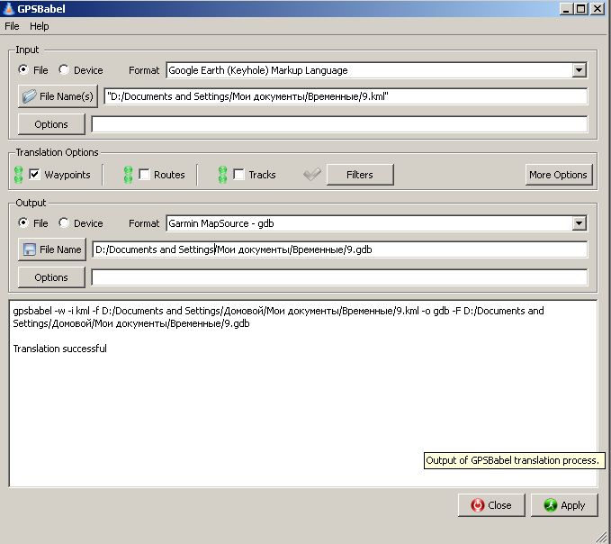Select Device radio button in Output section
This screenshot has height=544, width=611.
[x=64, y=223]
